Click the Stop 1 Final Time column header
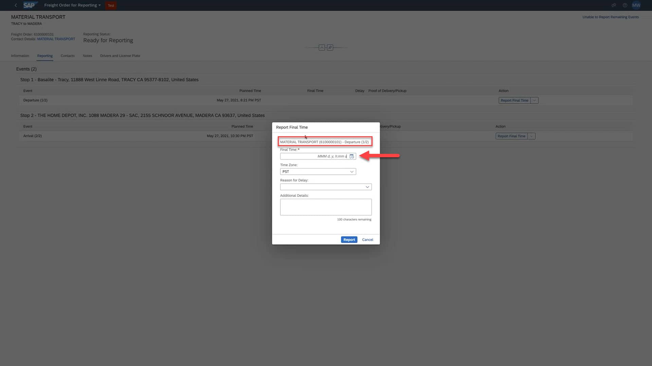This screenshot has width=652, height=366. (315, 91)
